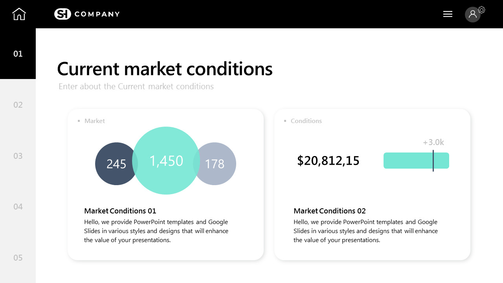Switch to section 01 tab
The height and width of the screenshot is (283, 503).
pyautogui.click(x=18, y=54)
